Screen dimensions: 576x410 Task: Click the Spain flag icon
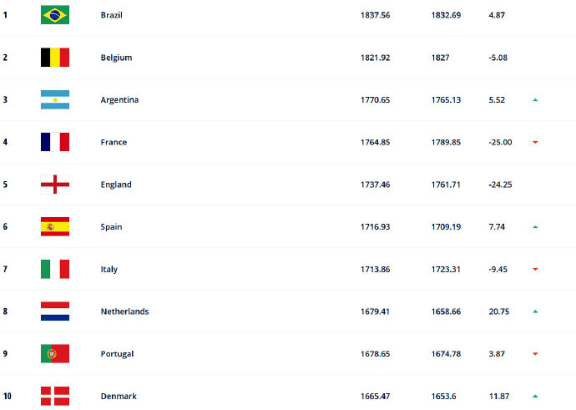pyautogui.click(x=55, y=227)
